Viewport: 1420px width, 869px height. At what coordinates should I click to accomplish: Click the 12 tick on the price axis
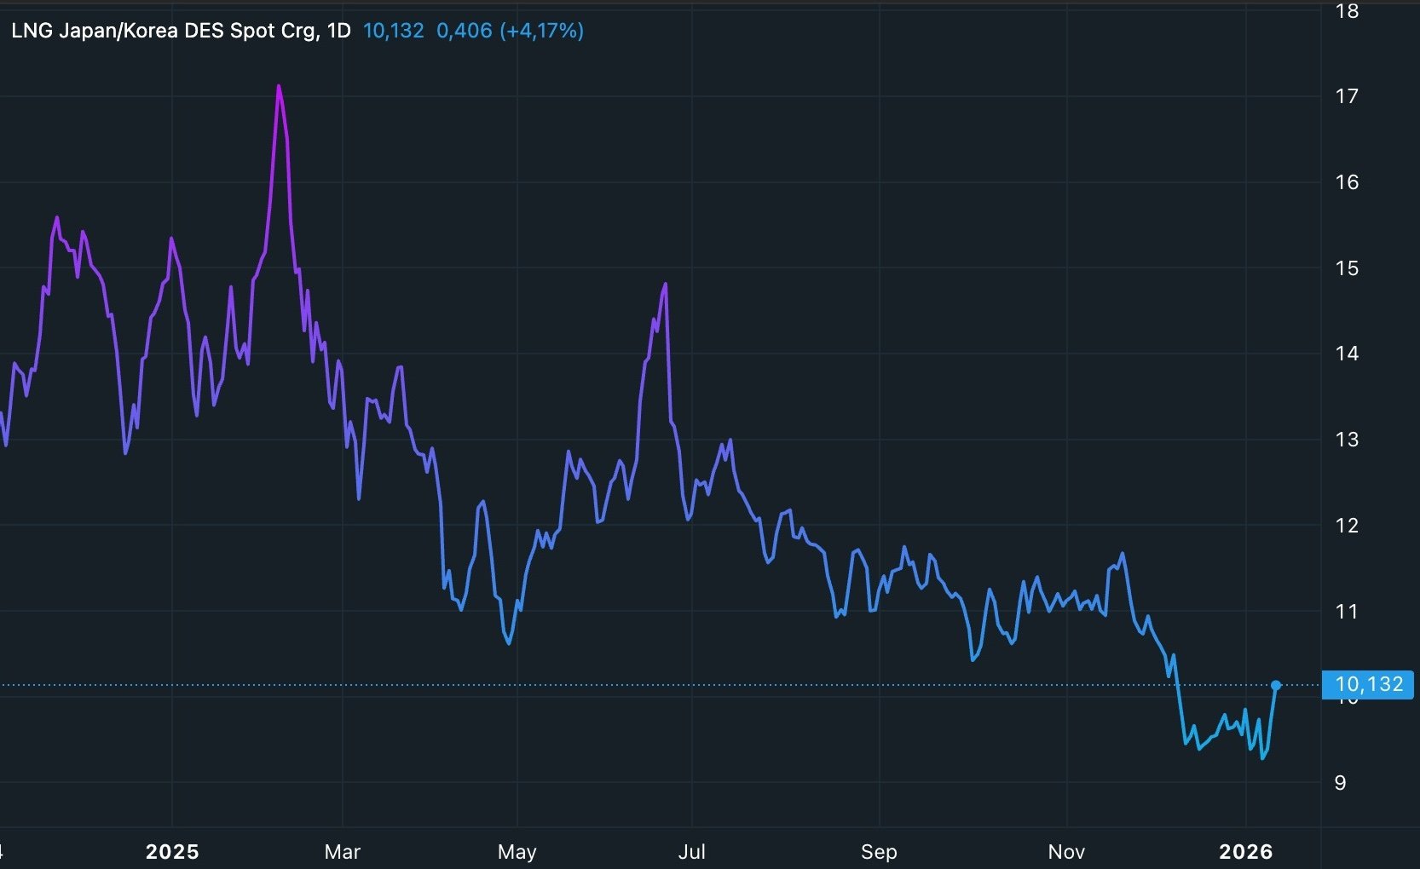pos(1347,525)
